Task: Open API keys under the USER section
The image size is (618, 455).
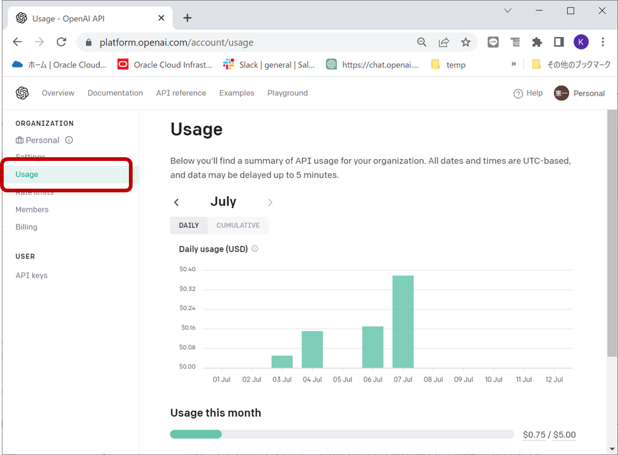Action: (31, 276)
